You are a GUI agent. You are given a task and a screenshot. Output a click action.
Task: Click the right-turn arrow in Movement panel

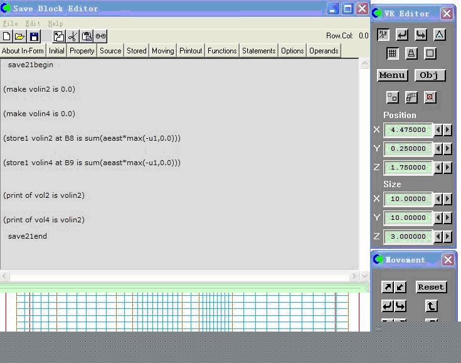coord(400,306)
